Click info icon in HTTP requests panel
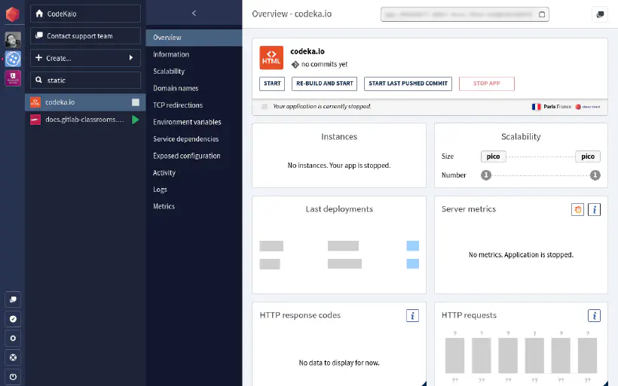 pos(594,316)
